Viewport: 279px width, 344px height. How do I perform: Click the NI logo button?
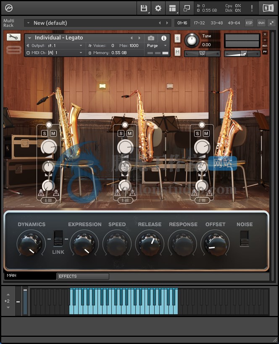pyautogui.click(x=268, y=8)
